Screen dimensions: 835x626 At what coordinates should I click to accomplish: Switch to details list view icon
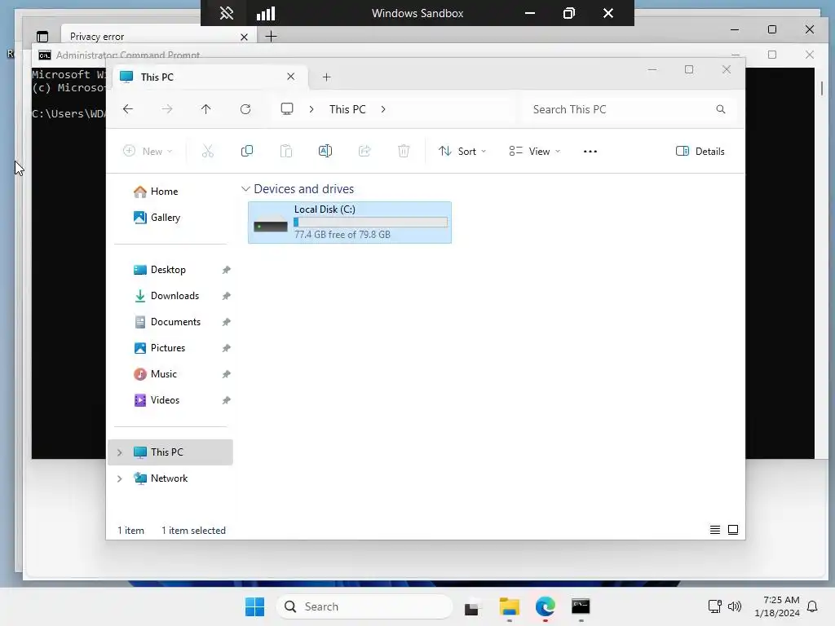(x=715, y=530)
